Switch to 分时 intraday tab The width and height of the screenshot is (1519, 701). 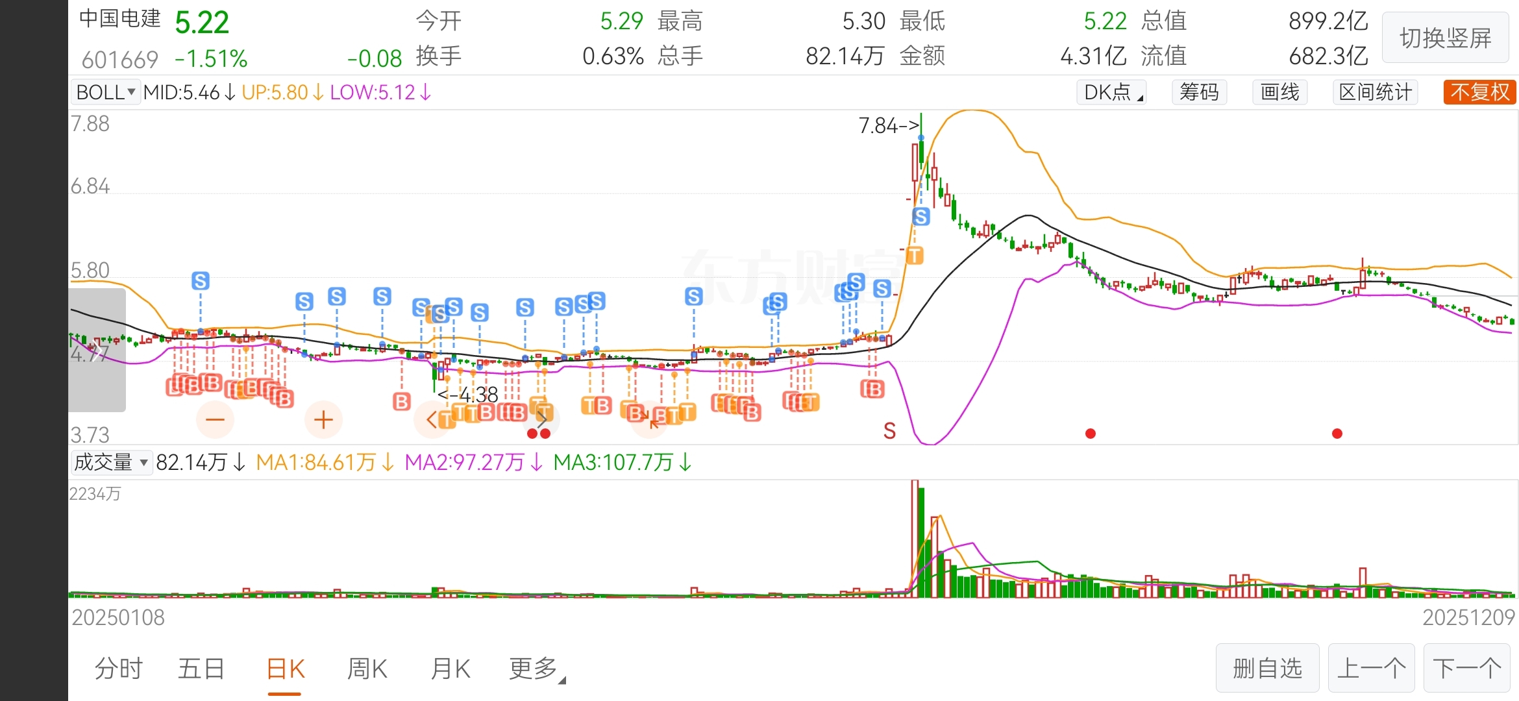[x=118, y=669]
